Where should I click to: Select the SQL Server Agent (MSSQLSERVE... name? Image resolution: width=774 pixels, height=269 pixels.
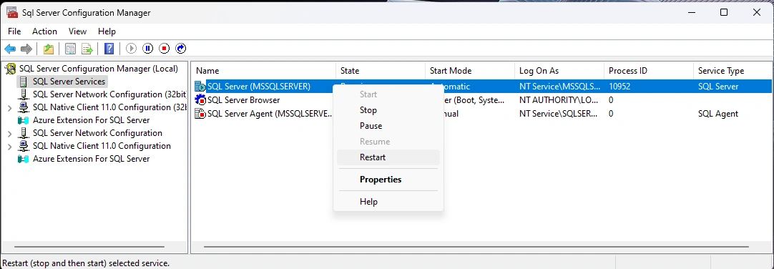coord(270,114)
